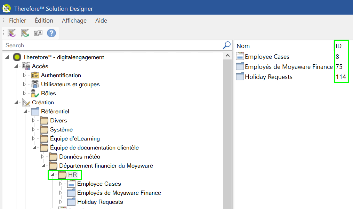The height and width of the screenshot is (209, 353).
Task: Collapse the Création node
Action: [16, 103]
